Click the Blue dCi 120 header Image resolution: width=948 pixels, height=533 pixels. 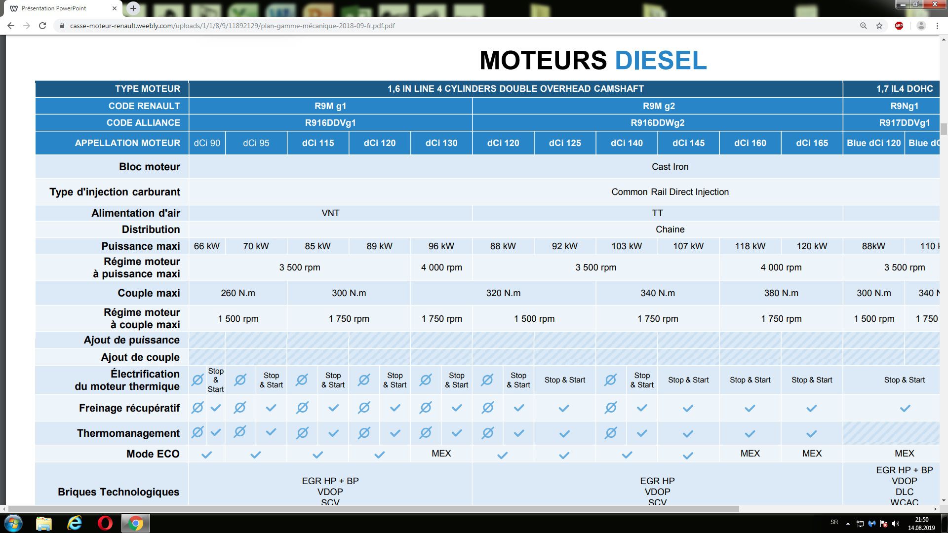873,143
